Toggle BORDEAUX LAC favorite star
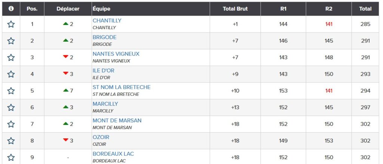 pos(11,157)
